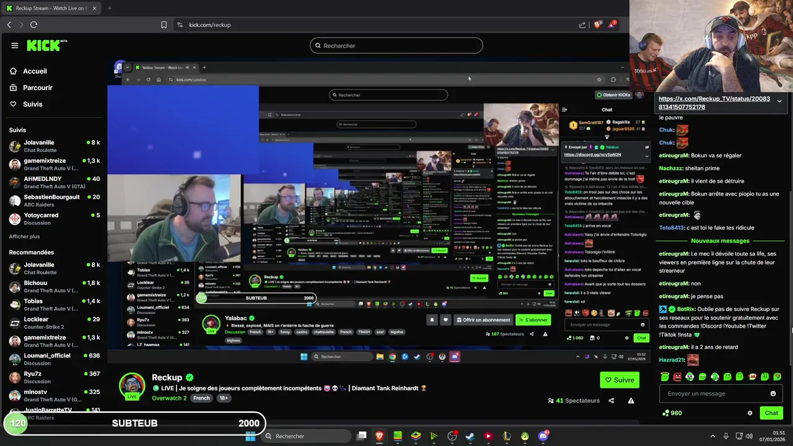Open followed channel AHMEDLNDY
The height and width of the screenshot is (446, 793).
pyautogui.click(x=55, y=182)
